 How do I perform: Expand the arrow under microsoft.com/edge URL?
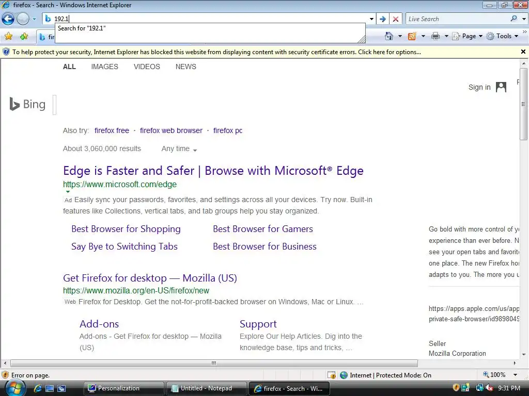(x=68, y=192)
